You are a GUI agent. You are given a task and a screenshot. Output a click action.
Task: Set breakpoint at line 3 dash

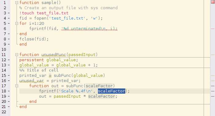(x=9, y=13)
